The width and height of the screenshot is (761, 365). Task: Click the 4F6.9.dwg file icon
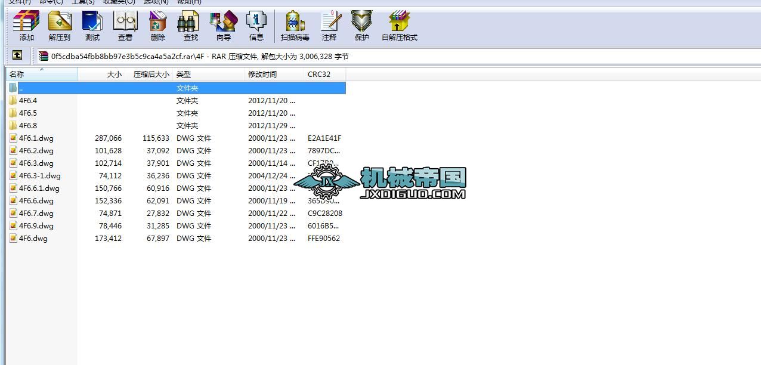coord(13,225)
